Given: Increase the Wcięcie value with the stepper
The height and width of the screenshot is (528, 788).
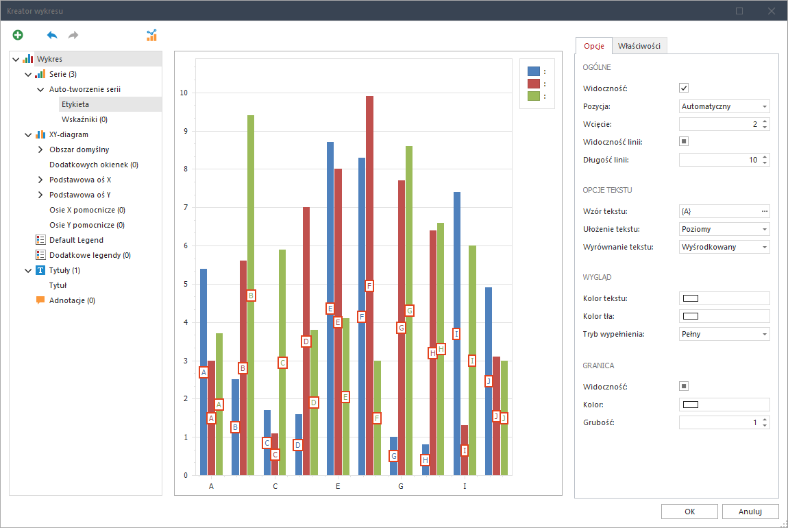Looking at the screenshot, I should (765, 121).
